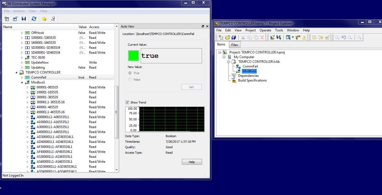Click the scroll down arrow of tree list
The height and width of the screenshot is (195, 382).
coord(117,170)
